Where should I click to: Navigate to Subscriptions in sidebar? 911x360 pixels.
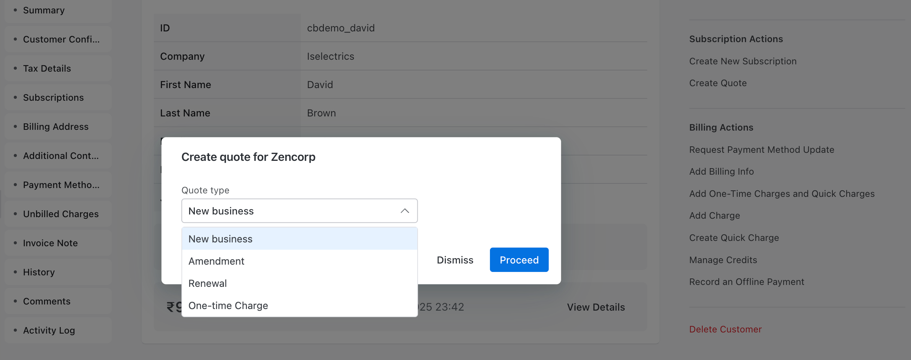[x=53, y=98]
